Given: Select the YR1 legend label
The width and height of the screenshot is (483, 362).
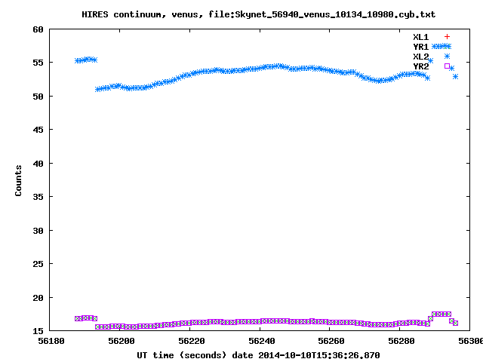Looking at the screenshot, I should tap(421, 47).
